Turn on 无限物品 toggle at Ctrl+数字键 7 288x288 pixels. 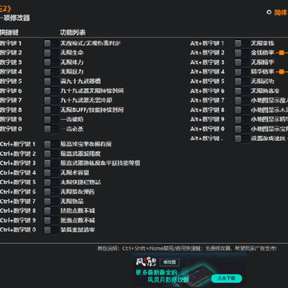point(51,202)
